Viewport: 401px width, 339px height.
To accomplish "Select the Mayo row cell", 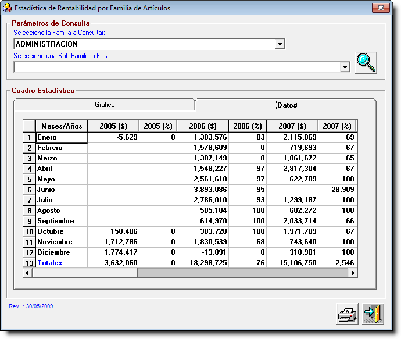I will pyautogui.click(x=62, y=179).
